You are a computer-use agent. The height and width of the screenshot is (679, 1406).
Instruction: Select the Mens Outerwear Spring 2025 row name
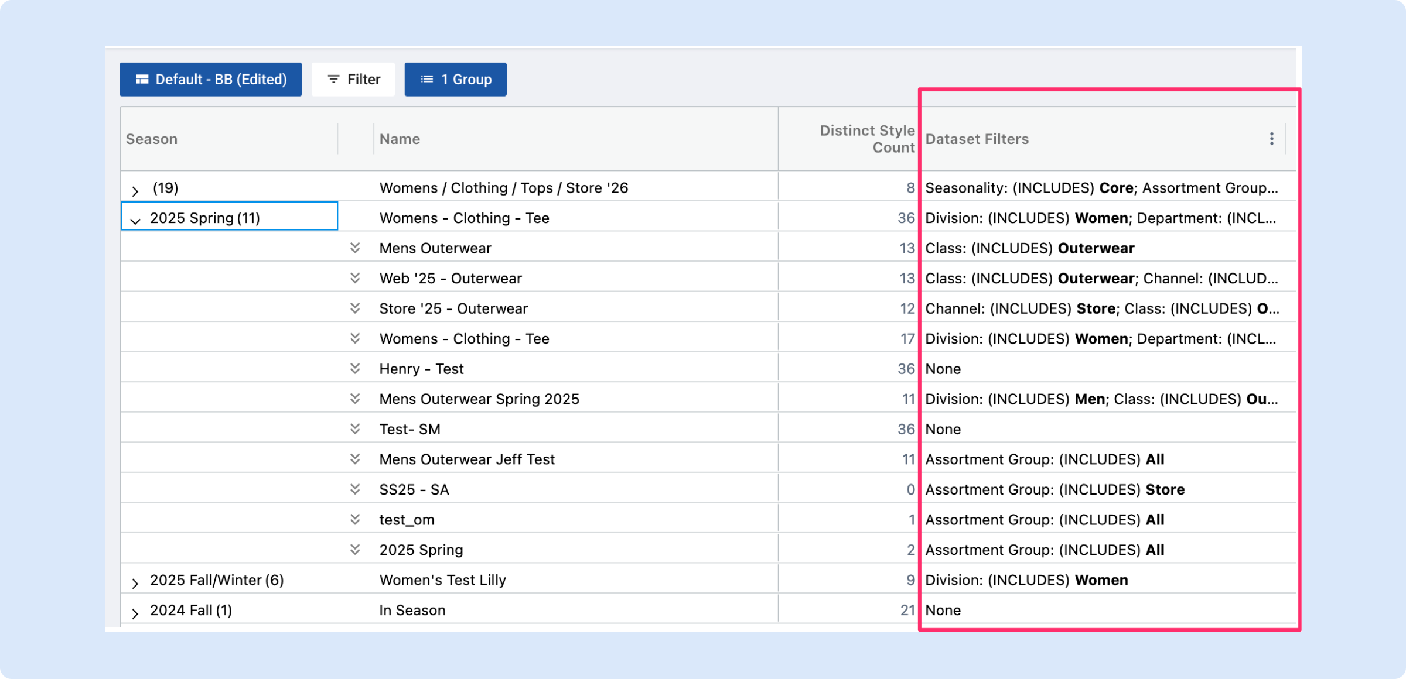coord(479,399)
